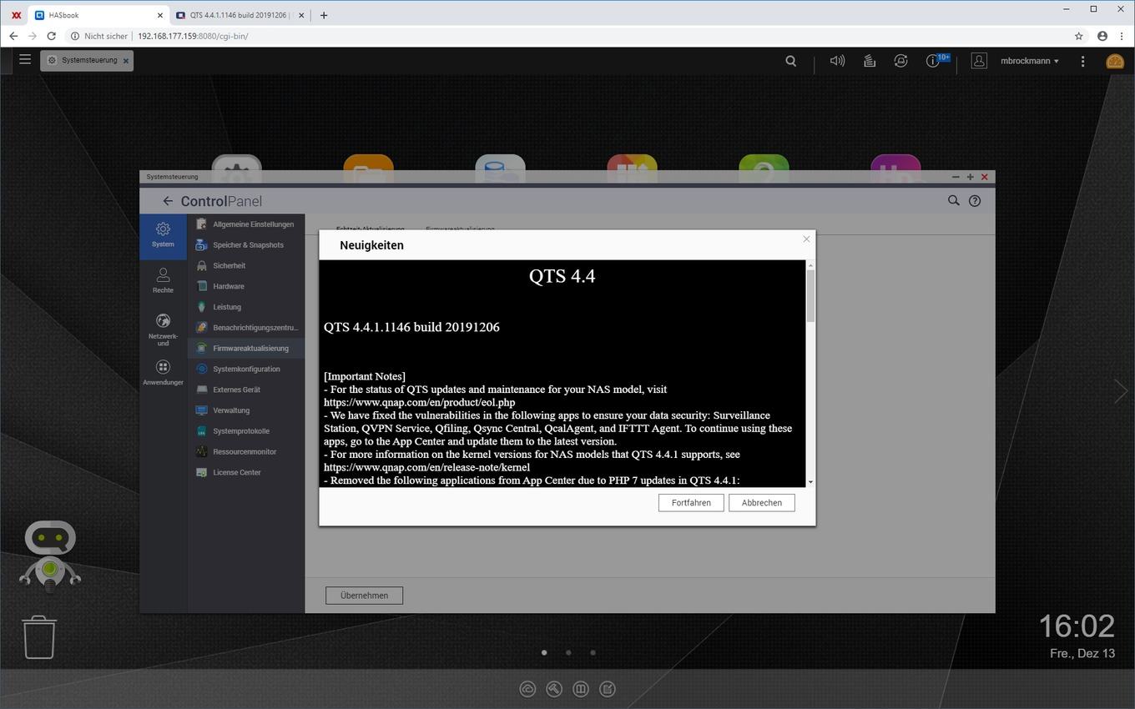Click scrollbar up arrow in release notes

810,264
